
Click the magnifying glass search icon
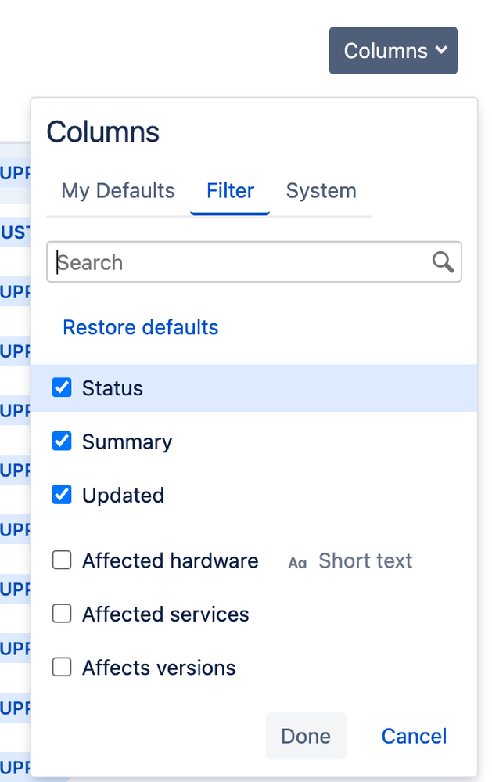coord(443,261)
